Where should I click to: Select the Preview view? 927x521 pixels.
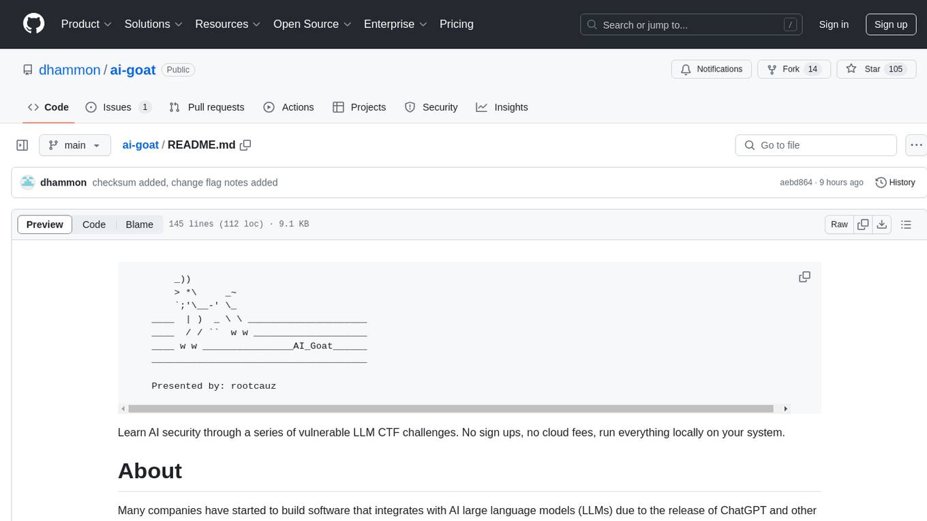pos(45,224)
